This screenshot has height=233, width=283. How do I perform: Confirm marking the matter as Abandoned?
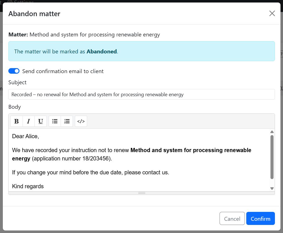coord(260,219)
